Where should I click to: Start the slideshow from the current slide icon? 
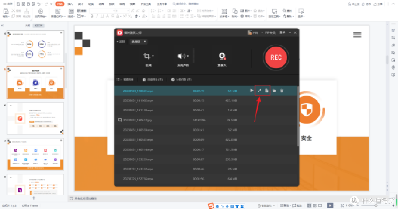41,11
